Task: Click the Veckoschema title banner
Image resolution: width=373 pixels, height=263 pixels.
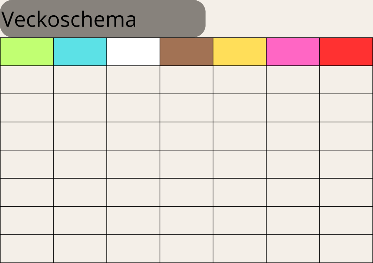Action: 102,19
